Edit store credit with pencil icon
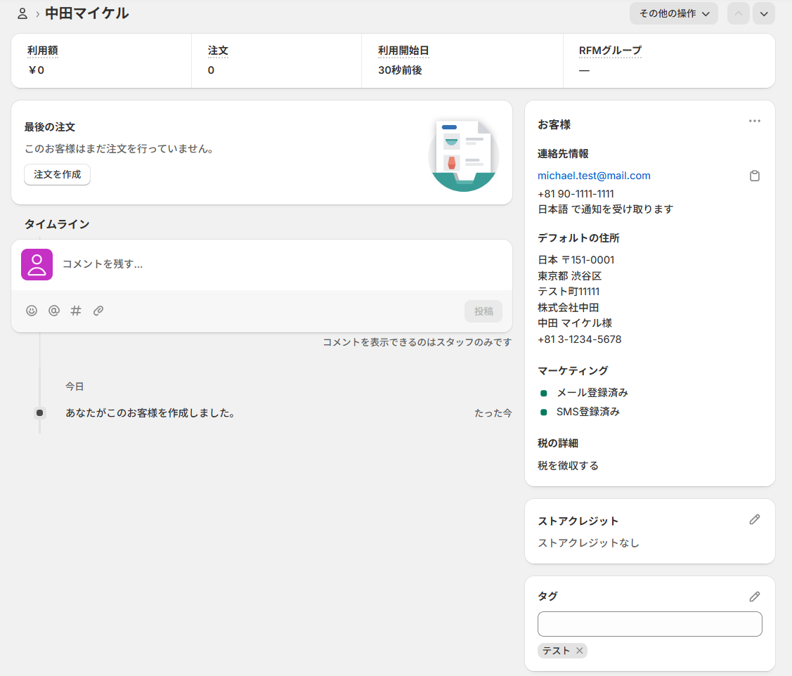 755,519
